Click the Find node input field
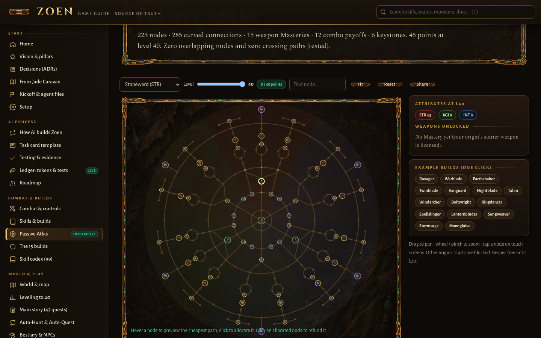Screen dimensions: 541x338 pyautogui.click(x=317, y=84)
